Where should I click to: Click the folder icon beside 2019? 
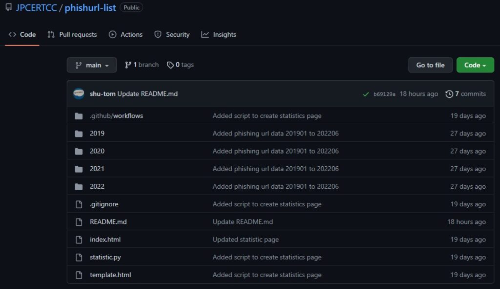tap(80, 133)
